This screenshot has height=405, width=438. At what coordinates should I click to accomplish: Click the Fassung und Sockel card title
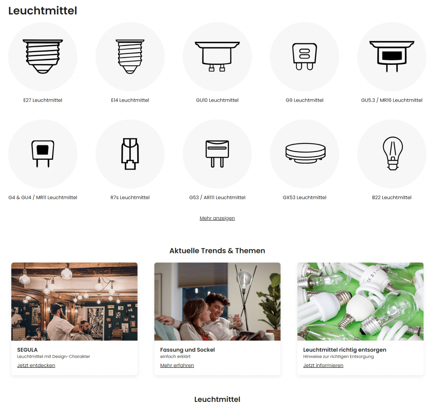(187, 350)
